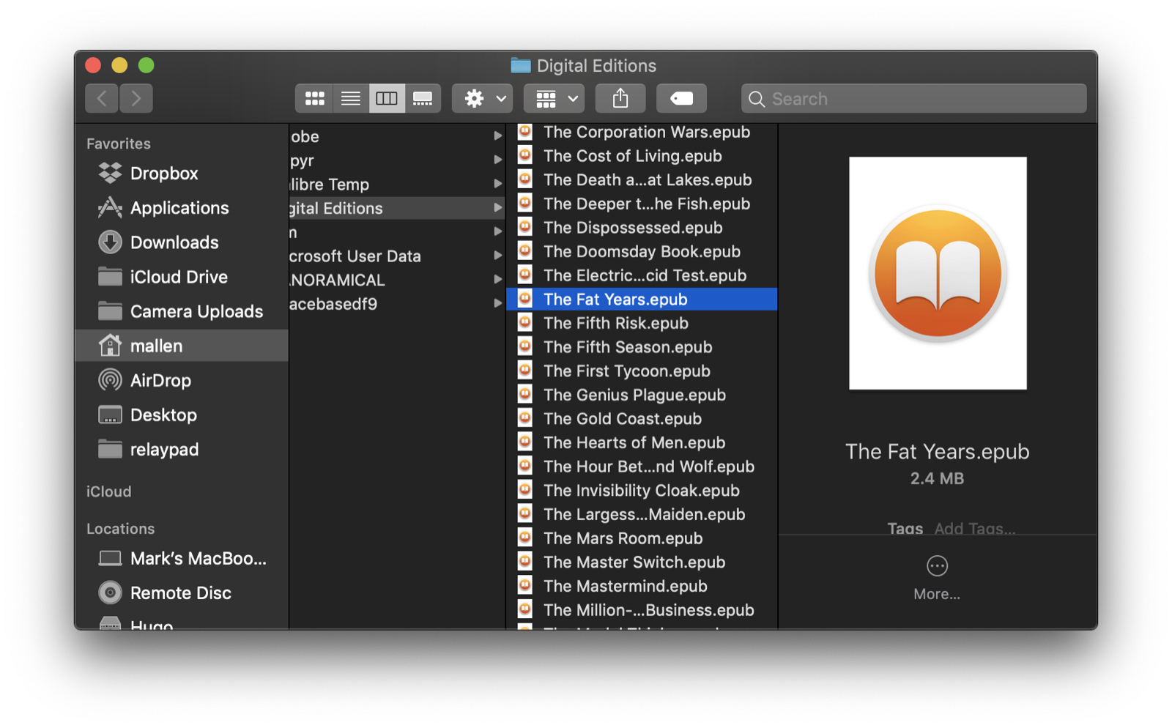Viewport: 1172px width, 728px height.
Task: Open the item grouping dropdown
Action: coord(553,98)
